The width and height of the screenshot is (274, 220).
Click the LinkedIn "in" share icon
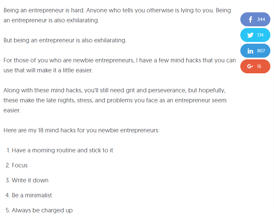250,51
